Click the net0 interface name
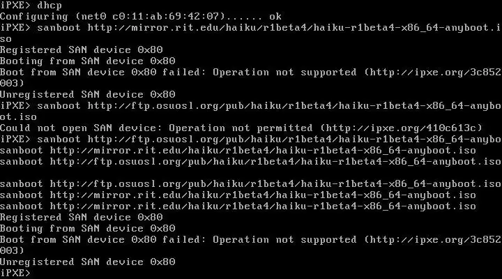The width and height of the screenshot is (502, 279). [93, 16]
